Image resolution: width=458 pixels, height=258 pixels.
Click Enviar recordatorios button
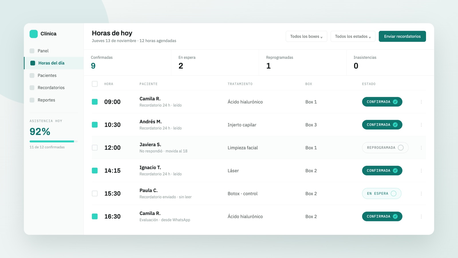click(x=402, y=36)
